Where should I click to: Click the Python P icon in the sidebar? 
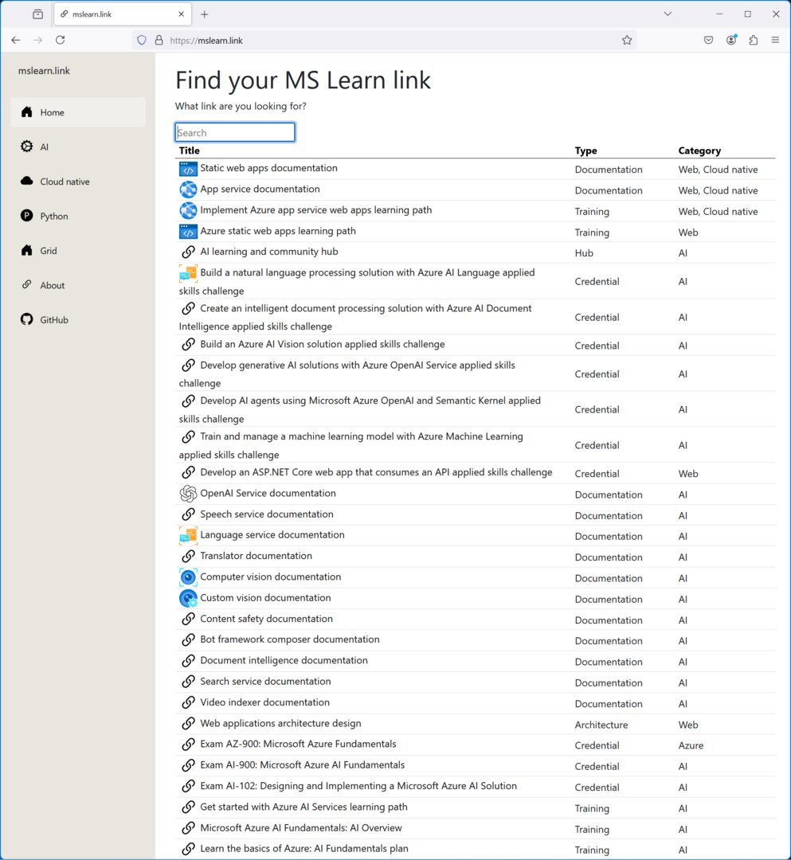pyautogui.click(x=26, y=216)
